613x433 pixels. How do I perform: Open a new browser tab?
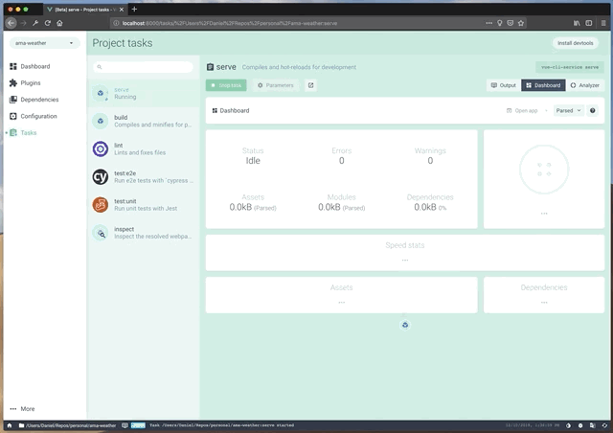pos(134,9)
